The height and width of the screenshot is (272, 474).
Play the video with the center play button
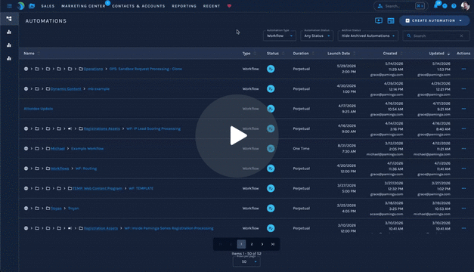[237, 136]
